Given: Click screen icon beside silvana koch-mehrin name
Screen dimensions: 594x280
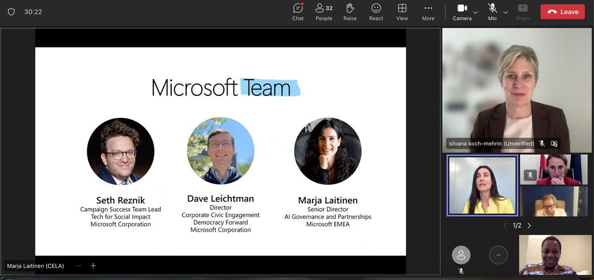Looking at the screenshot, I should pyautogui.click(x=554, y=143).
